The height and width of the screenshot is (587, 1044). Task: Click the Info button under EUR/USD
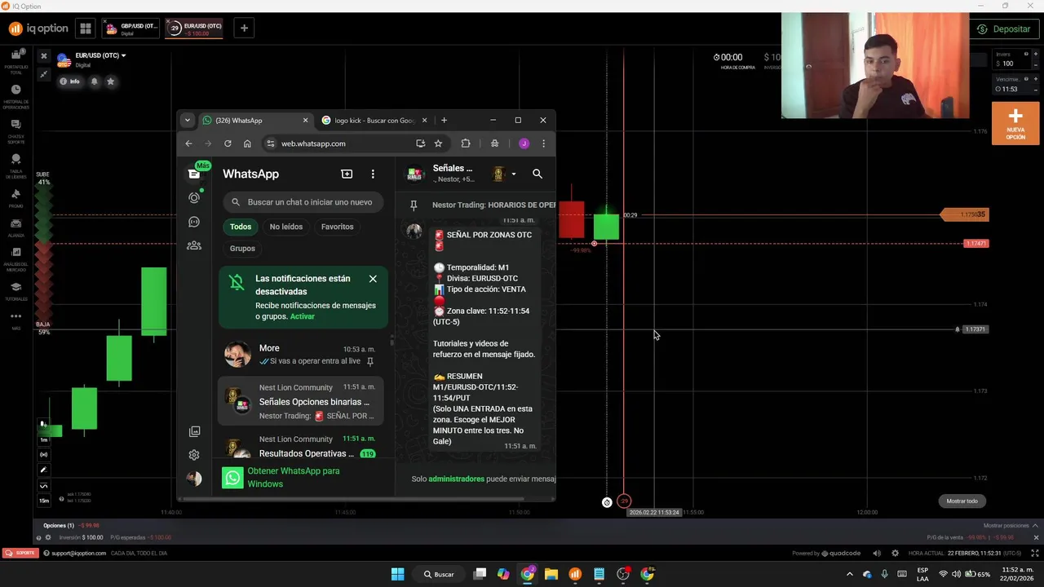(69, 82)
